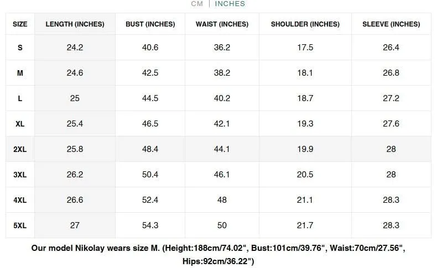The image size is (437, 268).
Task: Select the size S row label
Action: click(x=20, y=48)
